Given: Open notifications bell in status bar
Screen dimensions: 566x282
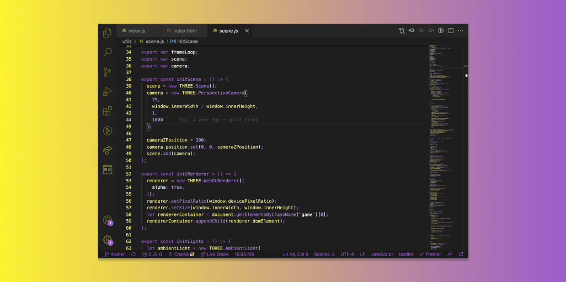Looking at the screenshot, I should [461, 254].
